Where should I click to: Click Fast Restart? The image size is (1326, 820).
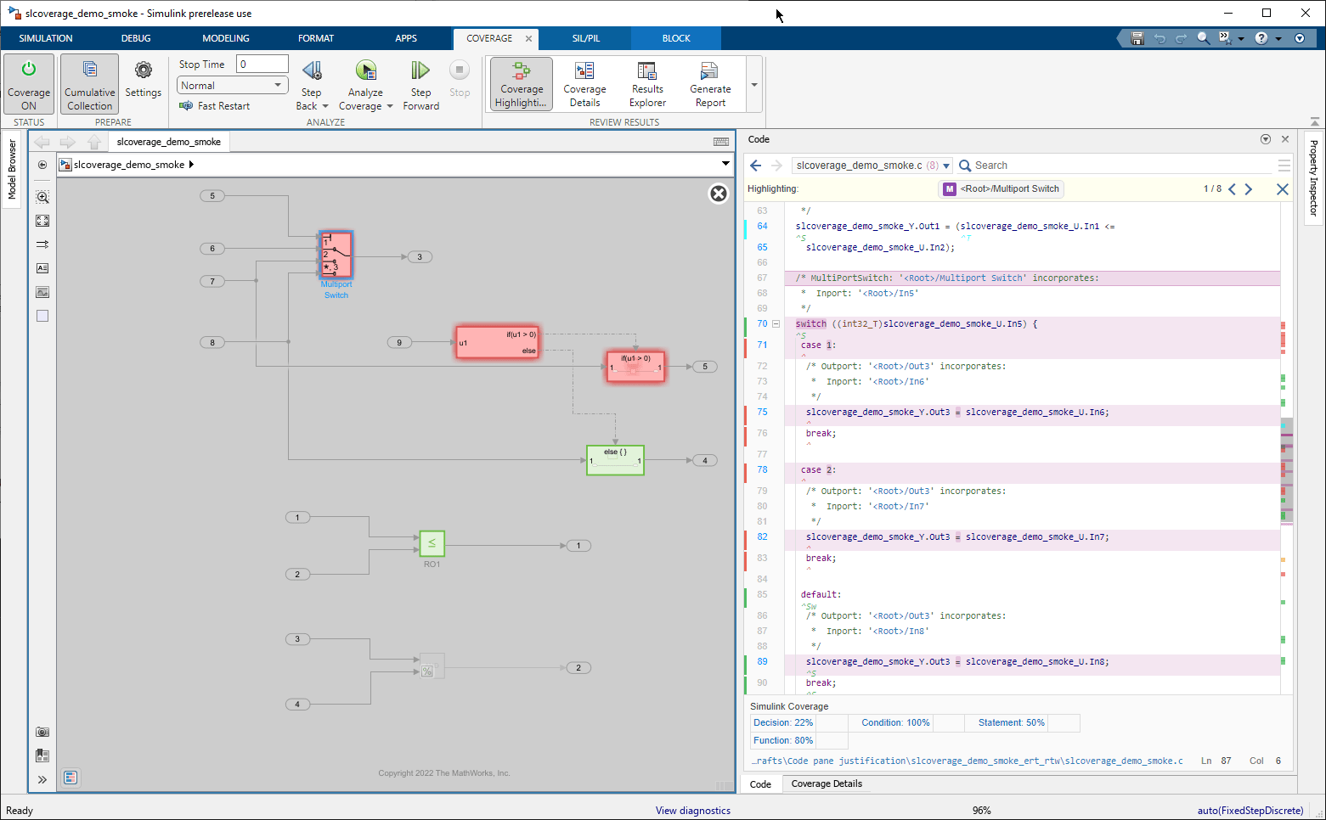pos(215,106)
